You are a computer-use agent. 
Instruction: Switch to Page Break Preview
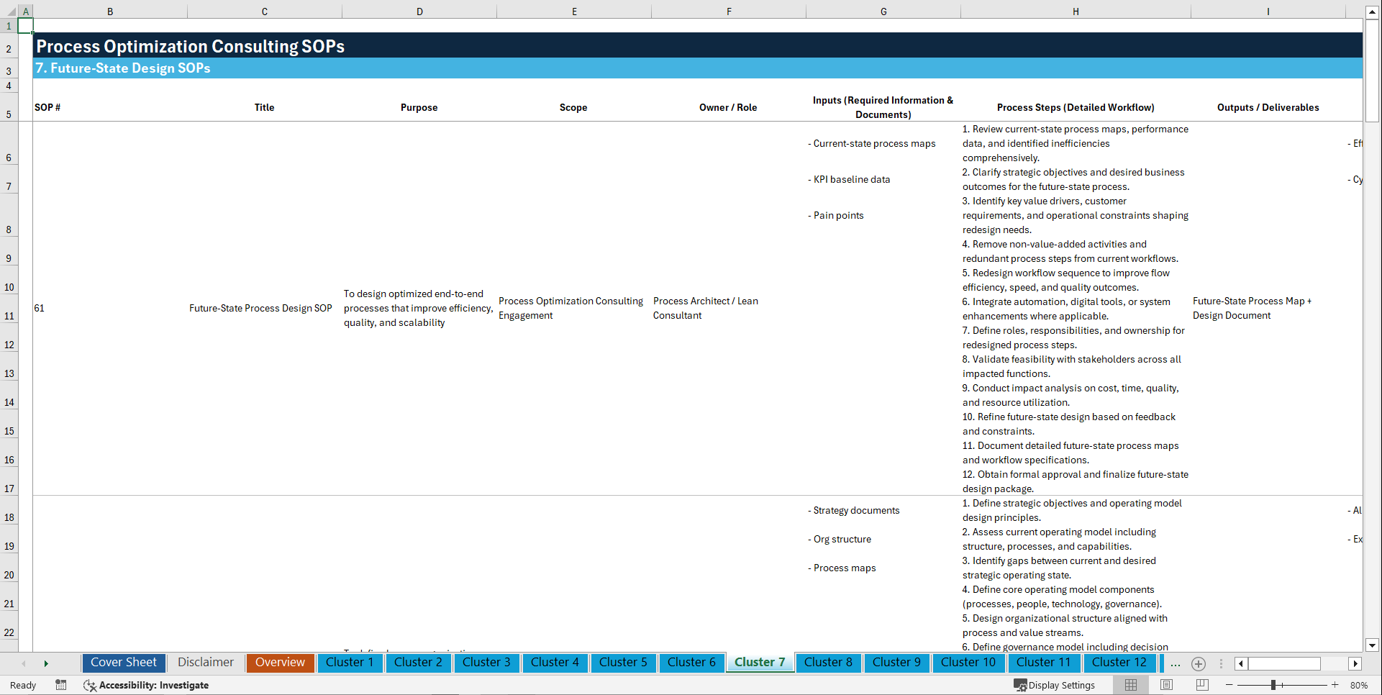click(x=1202, y=685)
